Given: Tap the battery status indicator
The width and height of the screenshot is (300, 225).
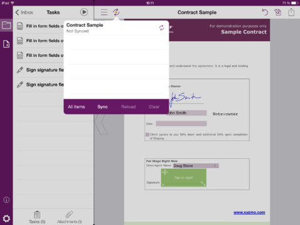Looking at the screenshot, I should click(295, 2).
